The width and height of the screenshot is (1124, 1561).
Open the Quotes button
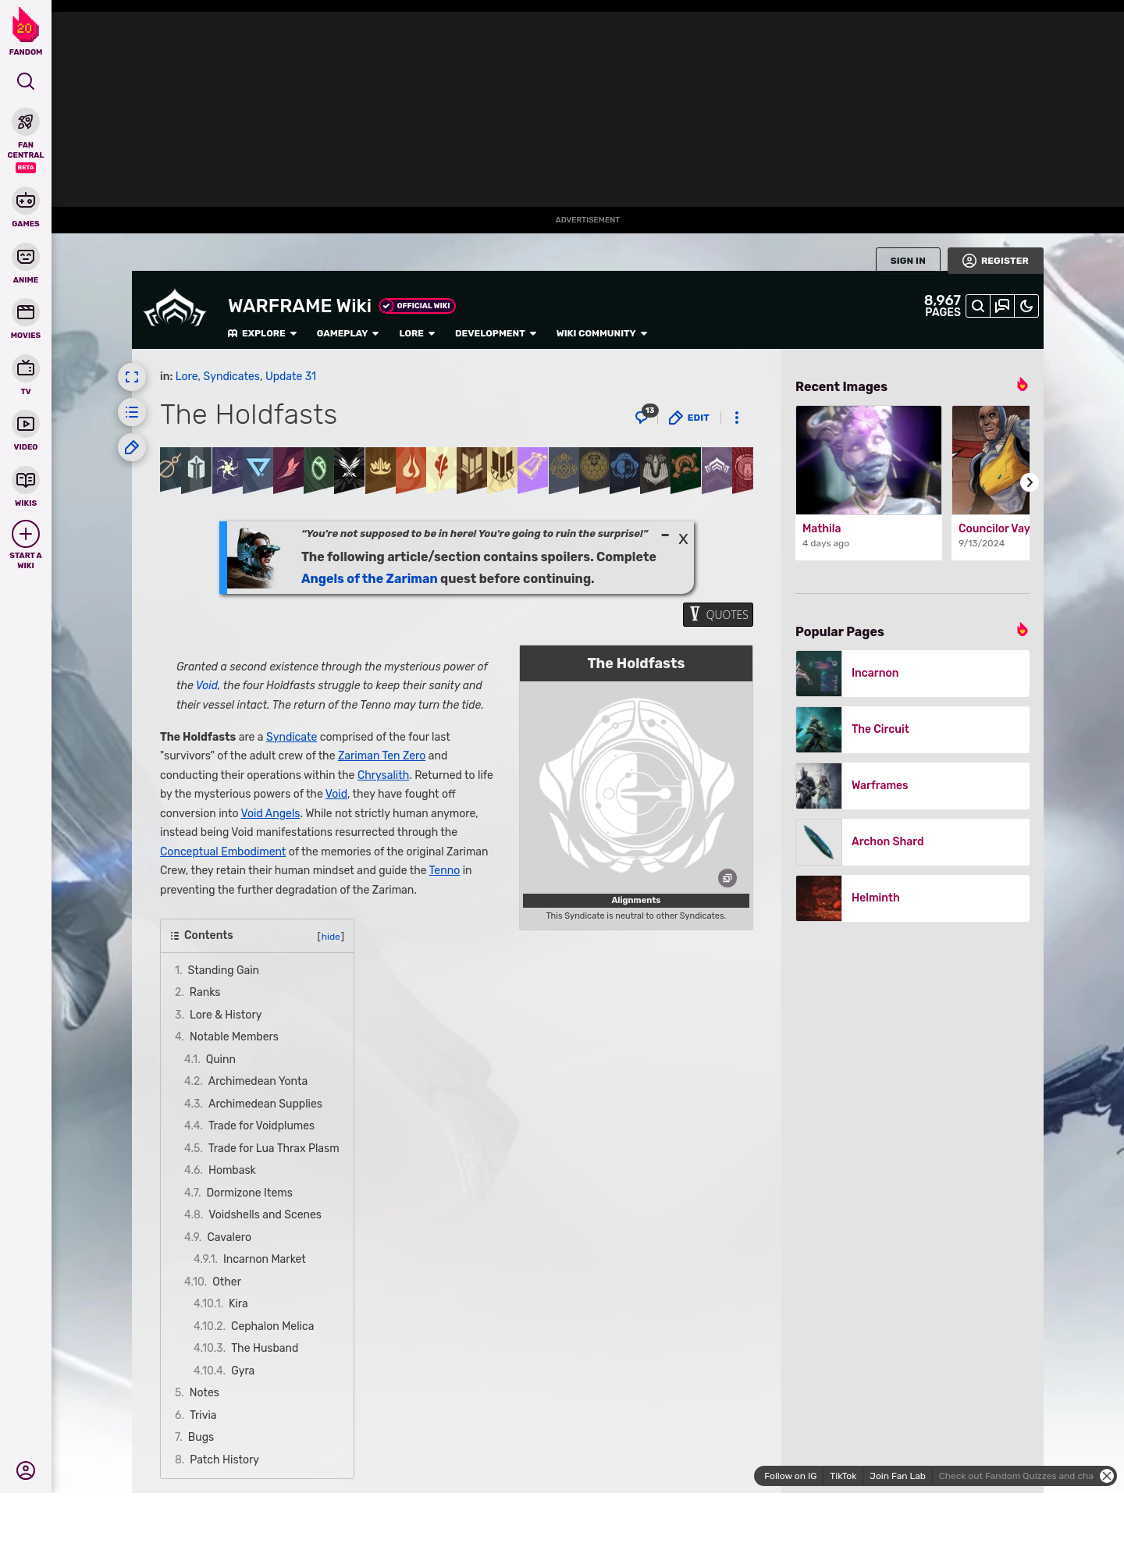pyautogui.click(x=718, y=614)
